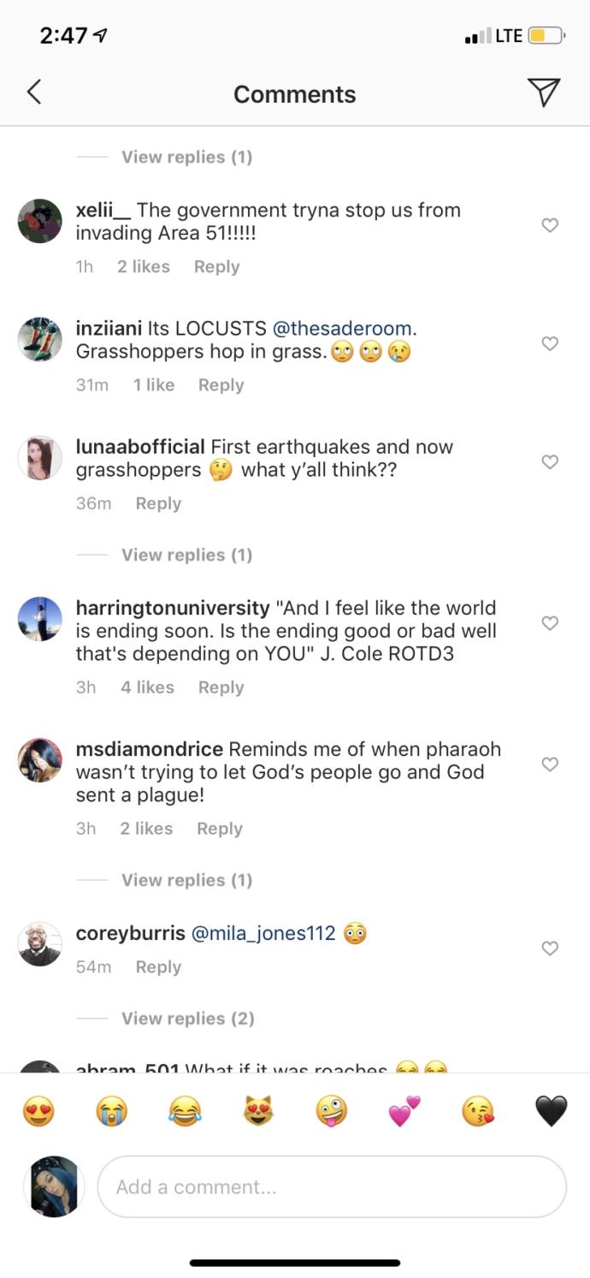Like xelii__'s Area 51 comment
The height and width of the screenshot is (1278, 590).
551,225
